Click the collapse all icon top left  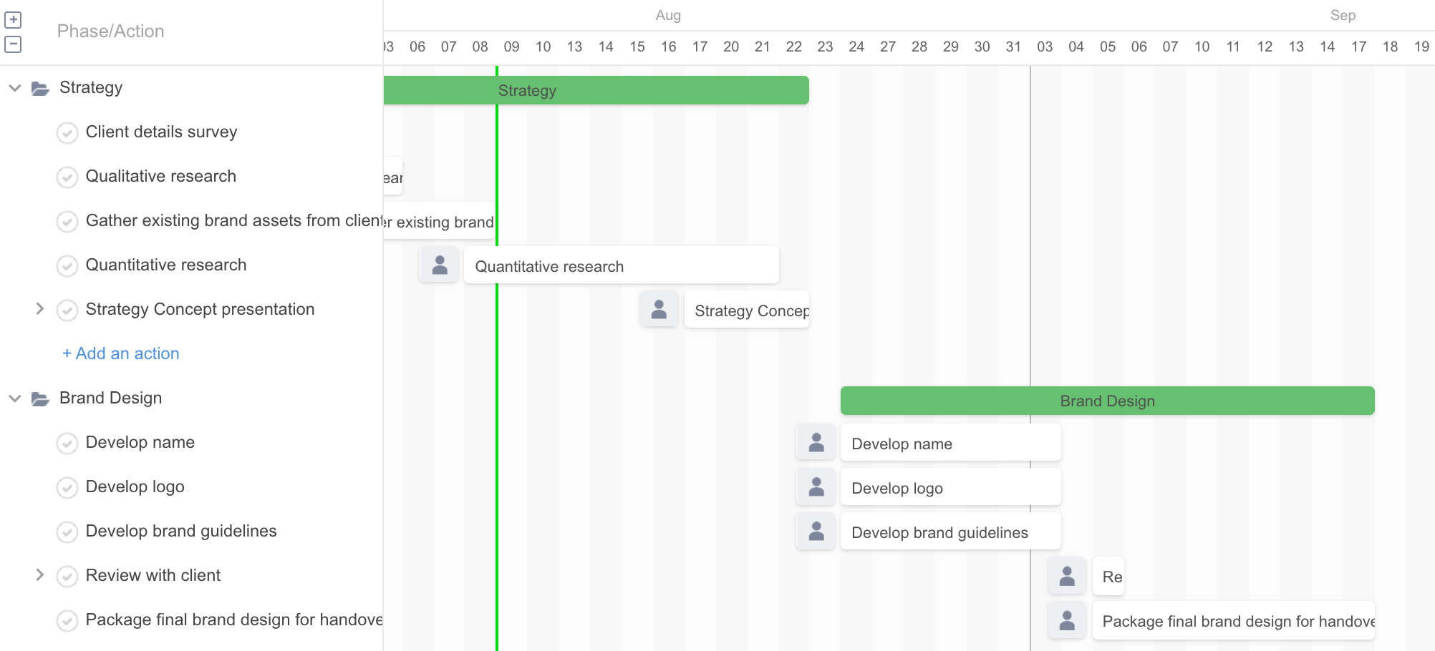coord(13,44)
